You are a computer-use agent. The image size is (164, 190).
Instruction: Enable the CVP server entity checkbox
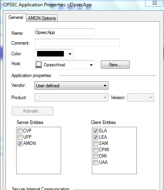click(x=20, y=131)
